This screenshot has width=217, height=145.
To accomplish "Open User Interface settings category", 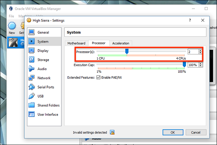I will (44, 115).
